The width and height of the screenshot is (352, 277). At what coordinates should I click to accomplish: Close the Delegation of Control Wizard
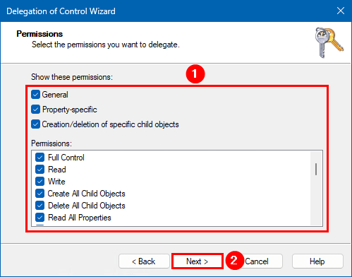[x=341, y=11]
